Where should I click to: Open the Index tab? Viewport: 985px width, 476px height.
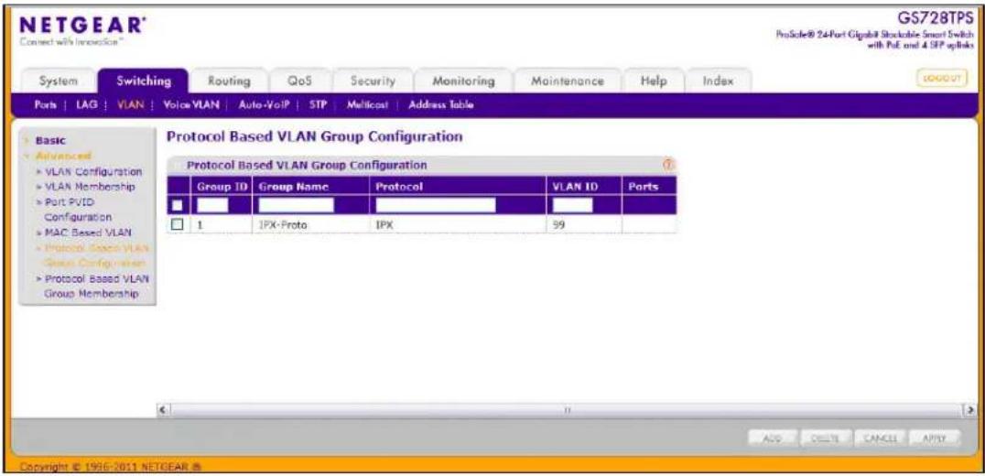[x=718, y=81]
